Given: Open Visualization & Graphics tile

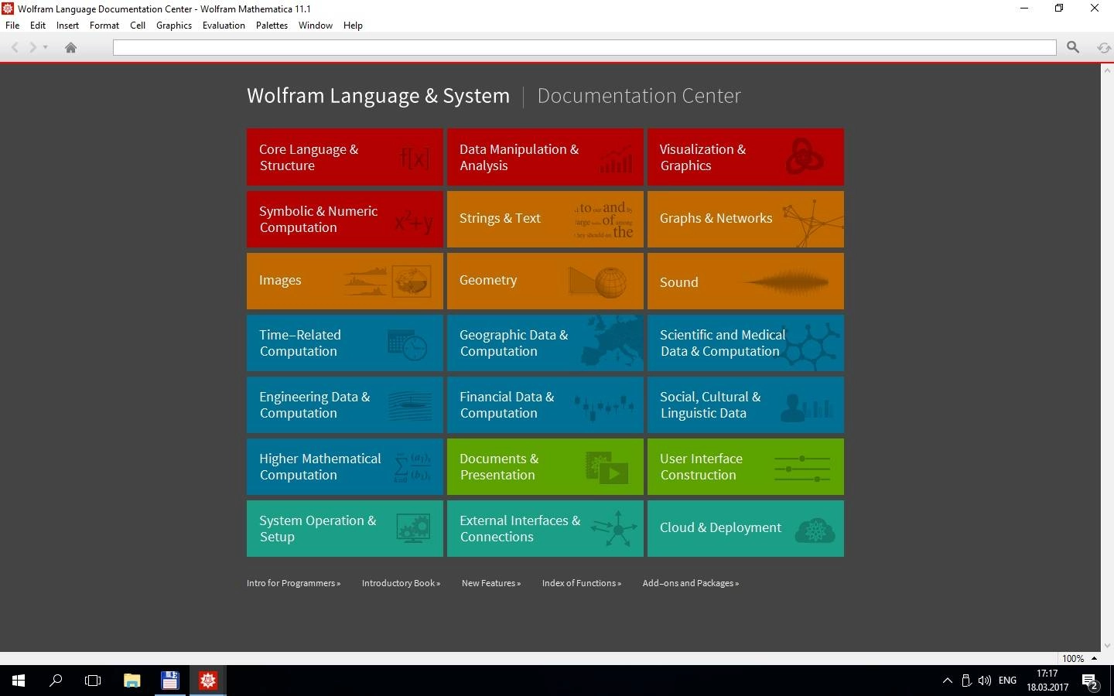Looking at the screenshot, I should pos(746,157).
